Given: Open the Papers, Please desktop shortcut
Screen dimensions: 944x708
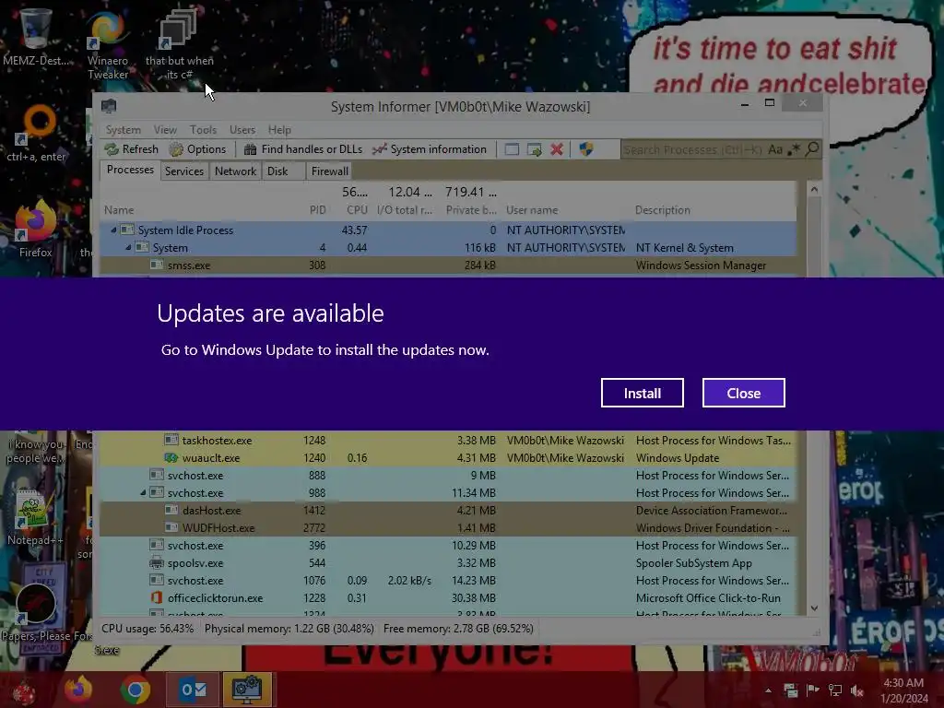Looking at the screenshot, I should point(36,611).
